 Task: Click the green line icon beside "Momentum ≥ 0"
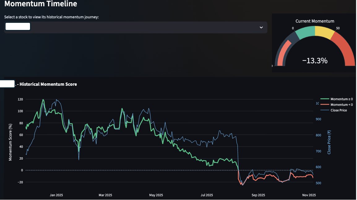click(327, 99)
